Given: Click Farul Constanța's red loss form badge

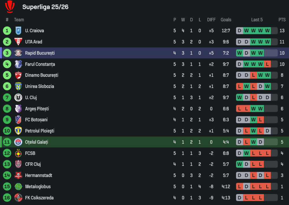Looking at the screenshot, I should [267, 64].
